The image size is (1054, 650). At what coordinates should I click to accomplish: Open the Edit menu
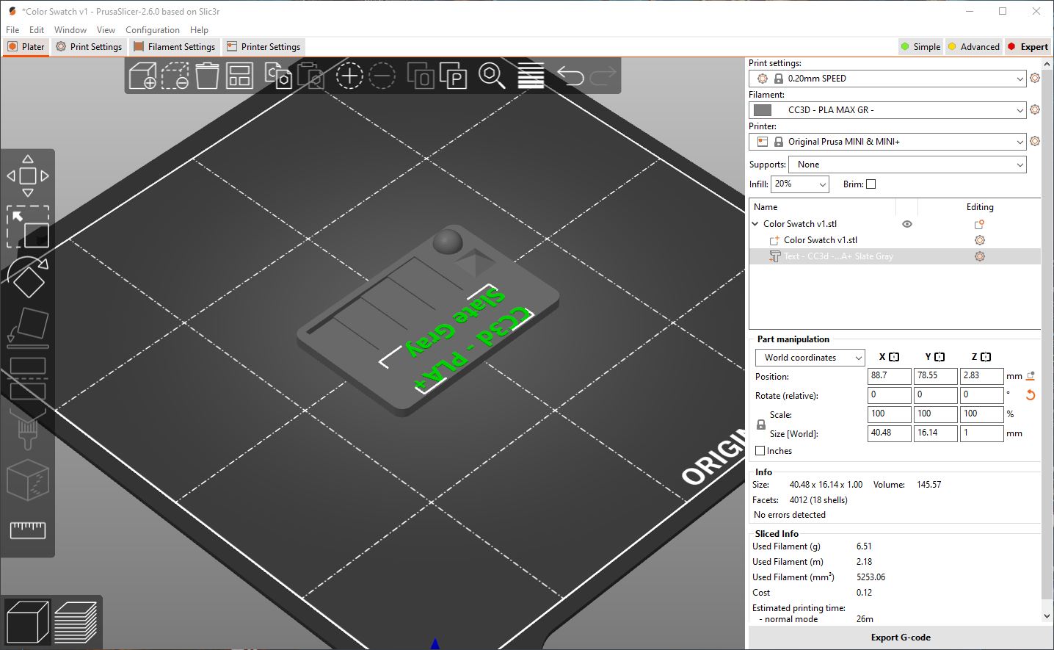click(37, 30)
